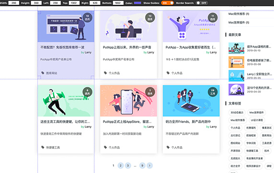This screenshot has height=173, width=274.
Task: Open the 码力全开Friends article image
Action: tap(191, 101)
